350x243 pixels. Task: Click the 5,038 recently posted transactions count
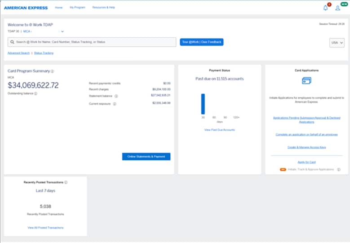45,207
